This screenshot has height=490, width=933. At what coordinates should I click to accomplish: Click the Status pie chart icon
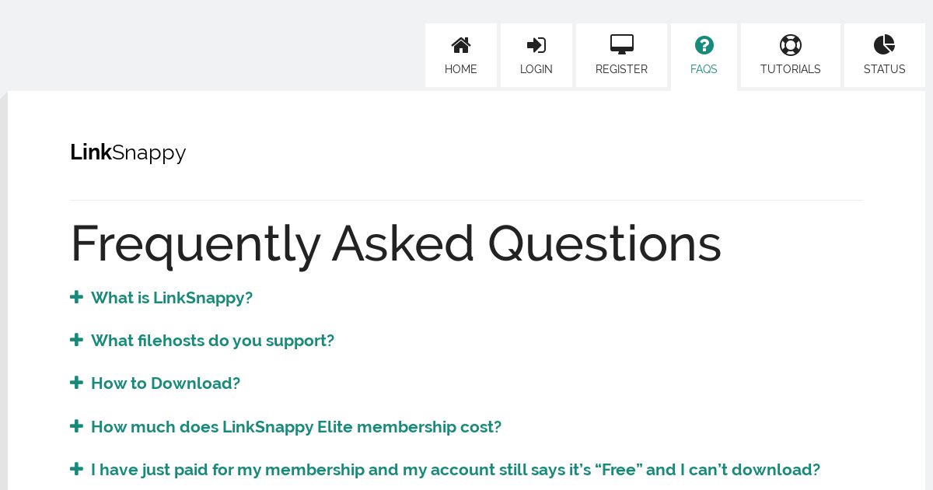coord(884,44)
